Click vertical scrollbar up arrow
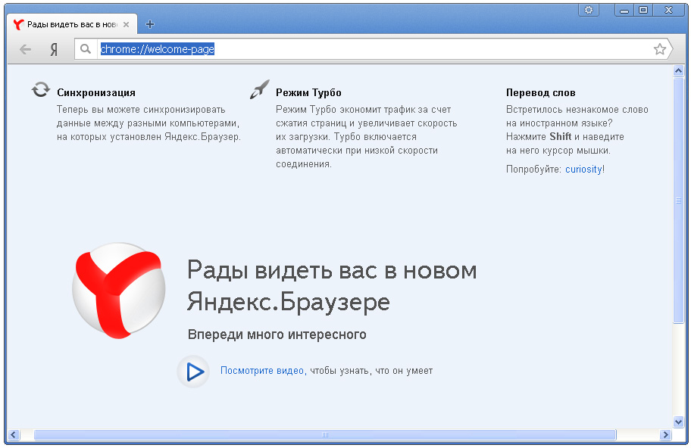Viewport: 691px width, 448px height. click(x=679, y=70)
